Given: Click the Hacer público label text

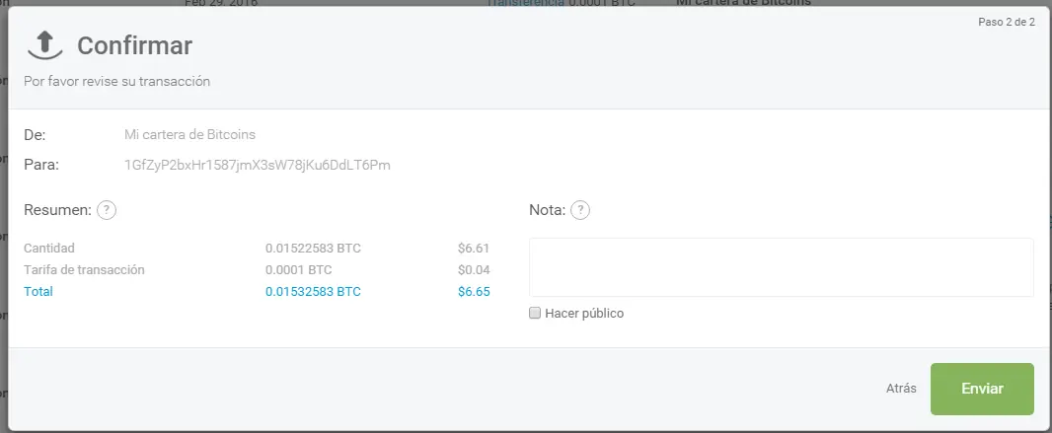Looking at the screenshot, I should point(584,314).
